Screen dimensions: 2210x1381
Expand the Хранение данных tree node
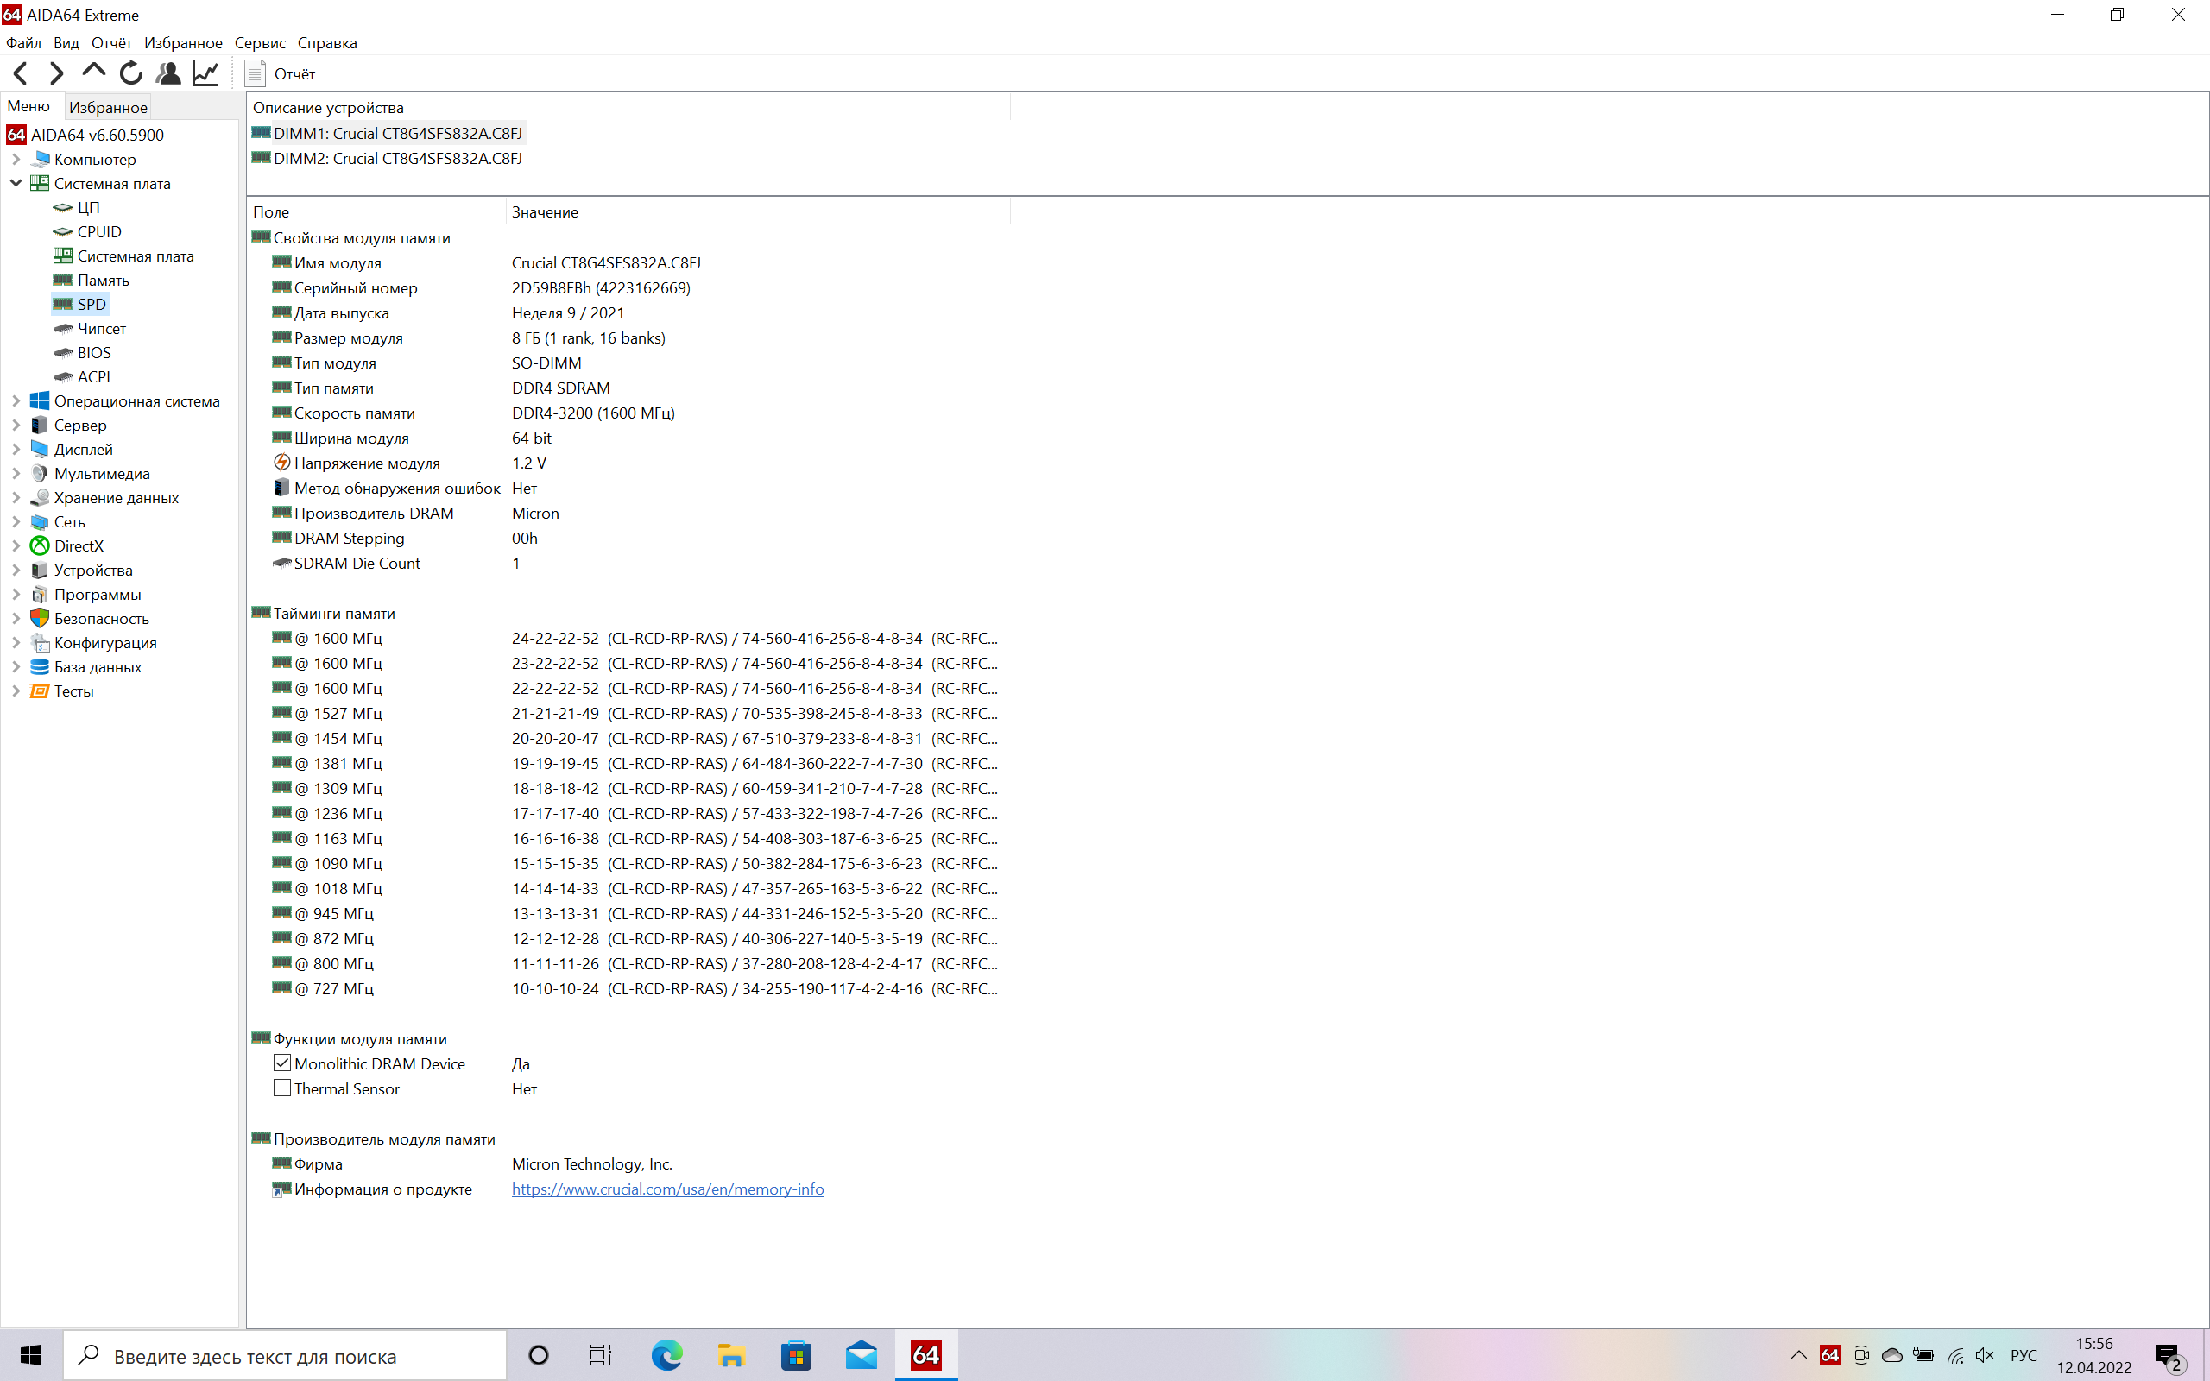16,498
